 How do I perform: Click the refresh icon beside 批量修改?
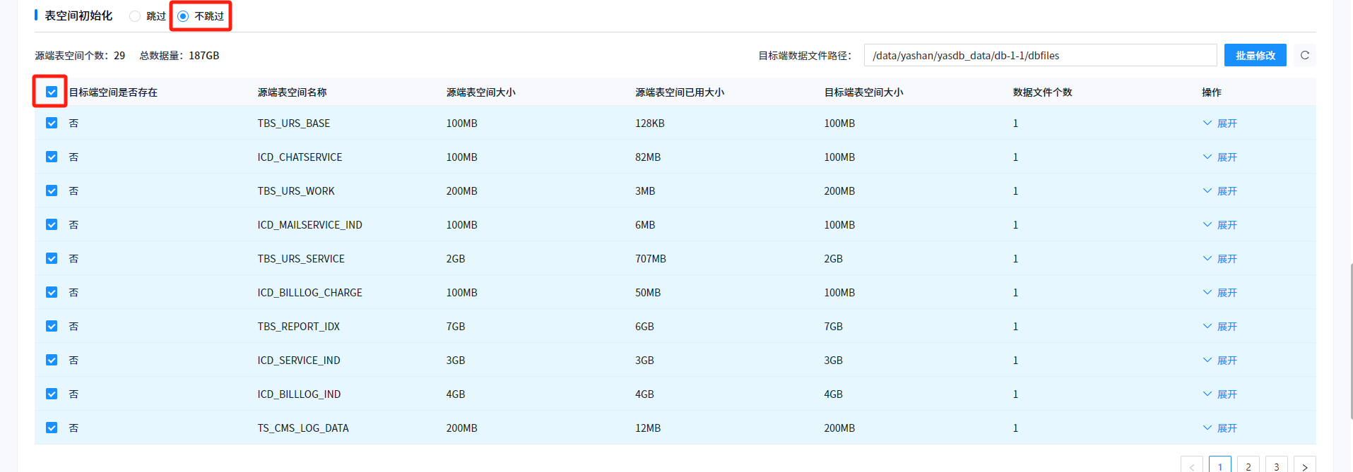pos(1305,55)
